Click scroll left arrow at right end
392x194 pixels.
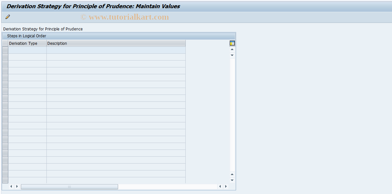click(220, 186)
